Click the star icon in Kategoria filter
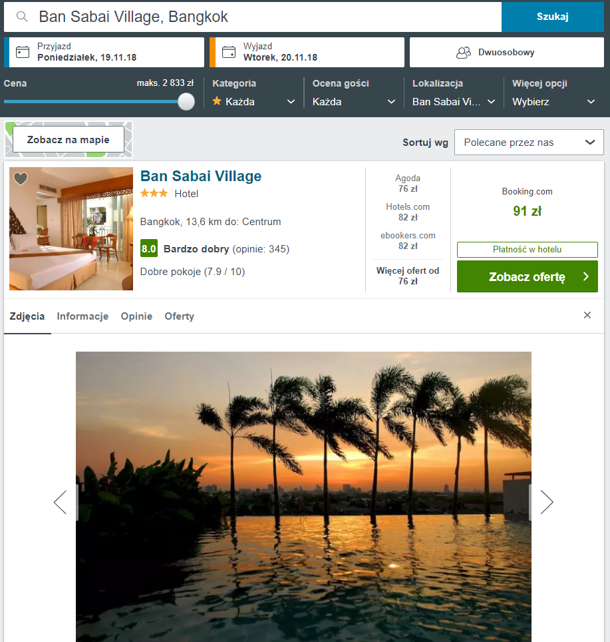 coord(217,101)
